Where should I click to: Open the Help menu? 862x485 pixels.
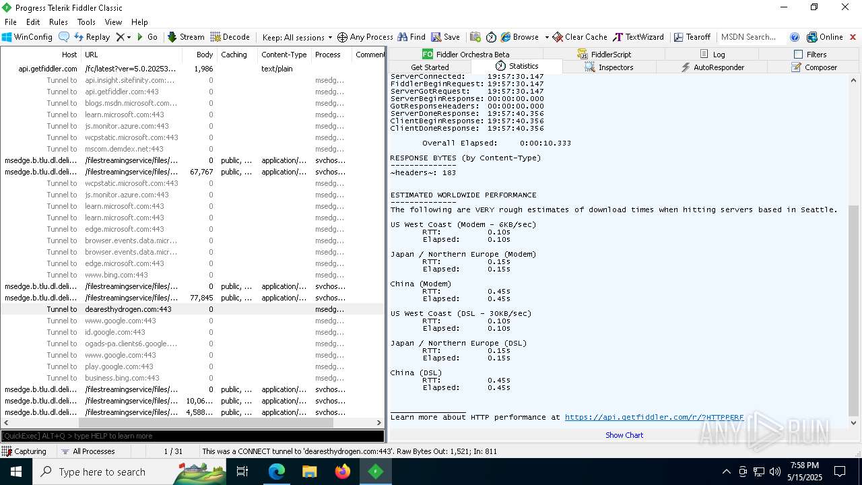[139, 22]
